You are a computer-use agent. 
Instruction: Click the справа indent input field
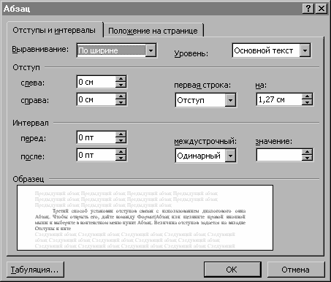click(96, 99)
